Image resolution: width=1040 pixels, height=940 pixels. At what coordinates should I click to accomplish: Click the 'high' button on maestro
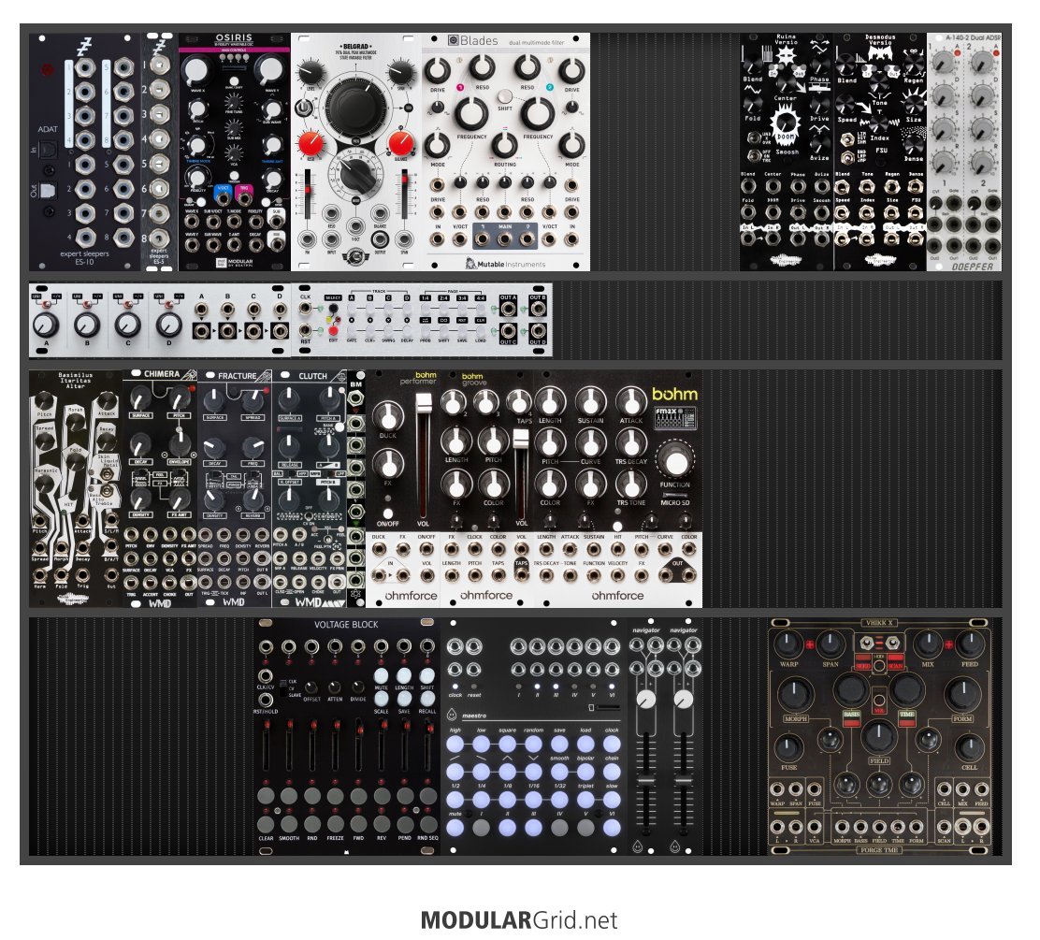[455, 745]
